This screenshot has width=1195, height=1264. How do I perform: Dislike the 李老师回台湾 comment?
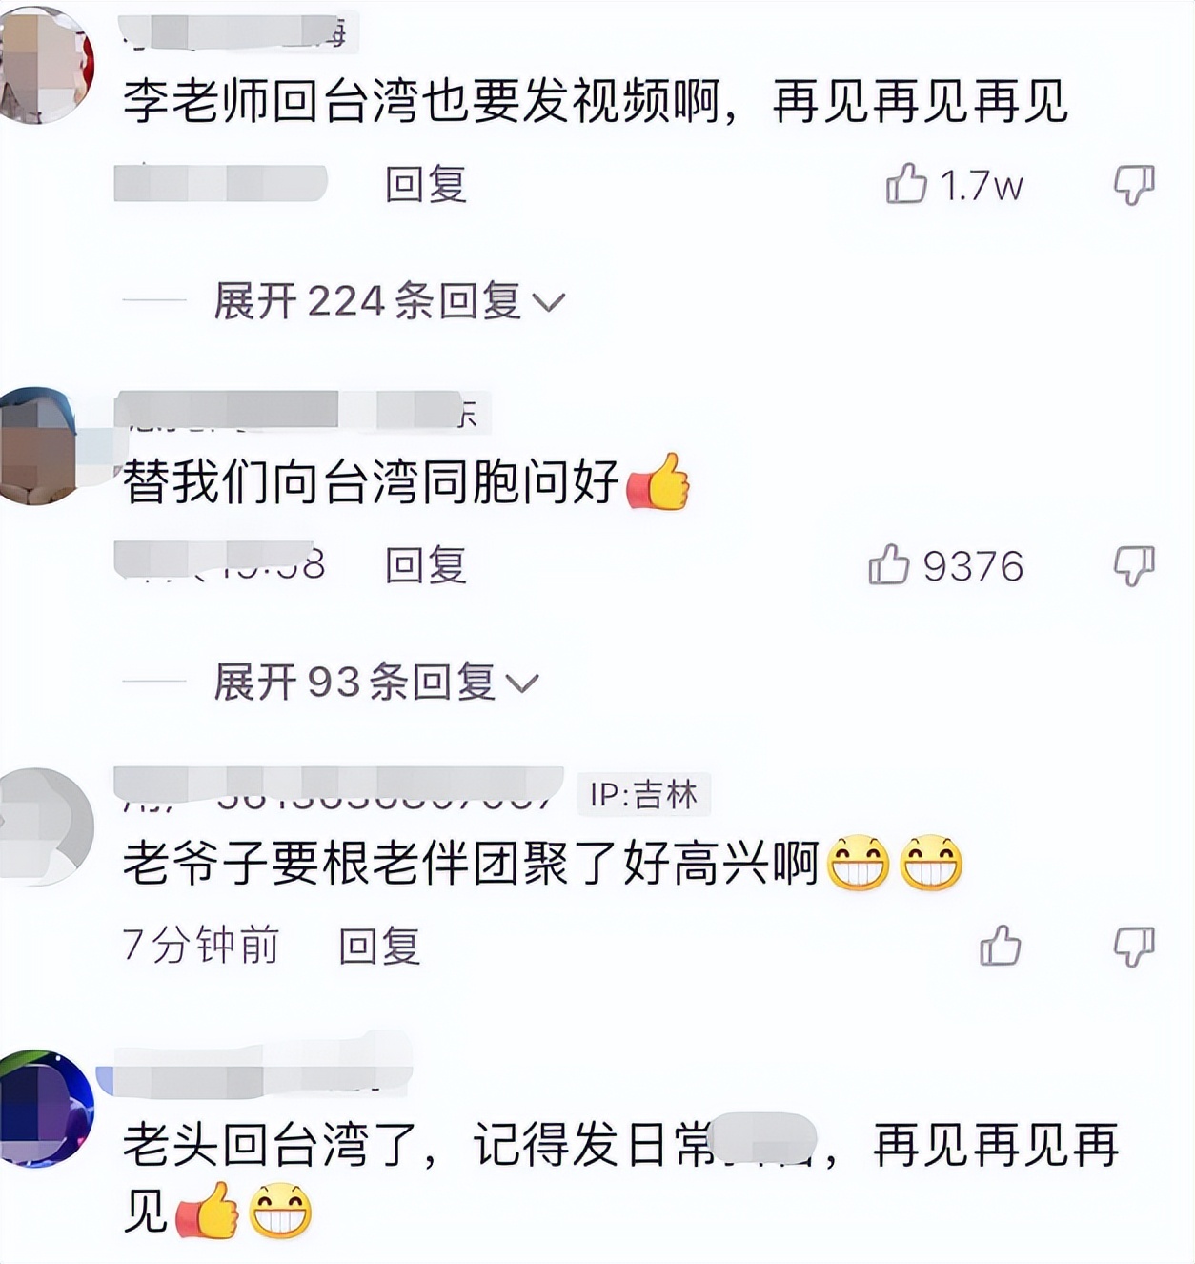click(1134, 185)
